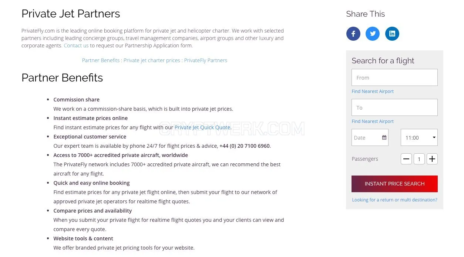Viewport: 464px width, 257px height.
Task: Decrease passengers with the minus button
Action: 406,159
